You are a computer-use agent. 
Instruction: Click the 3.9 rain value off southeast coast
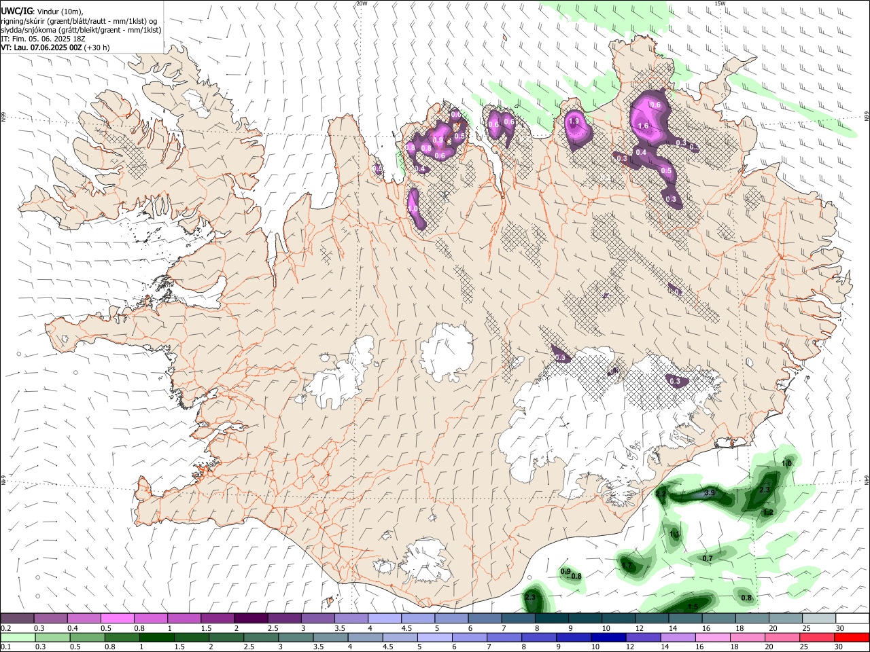coord(710,492)
